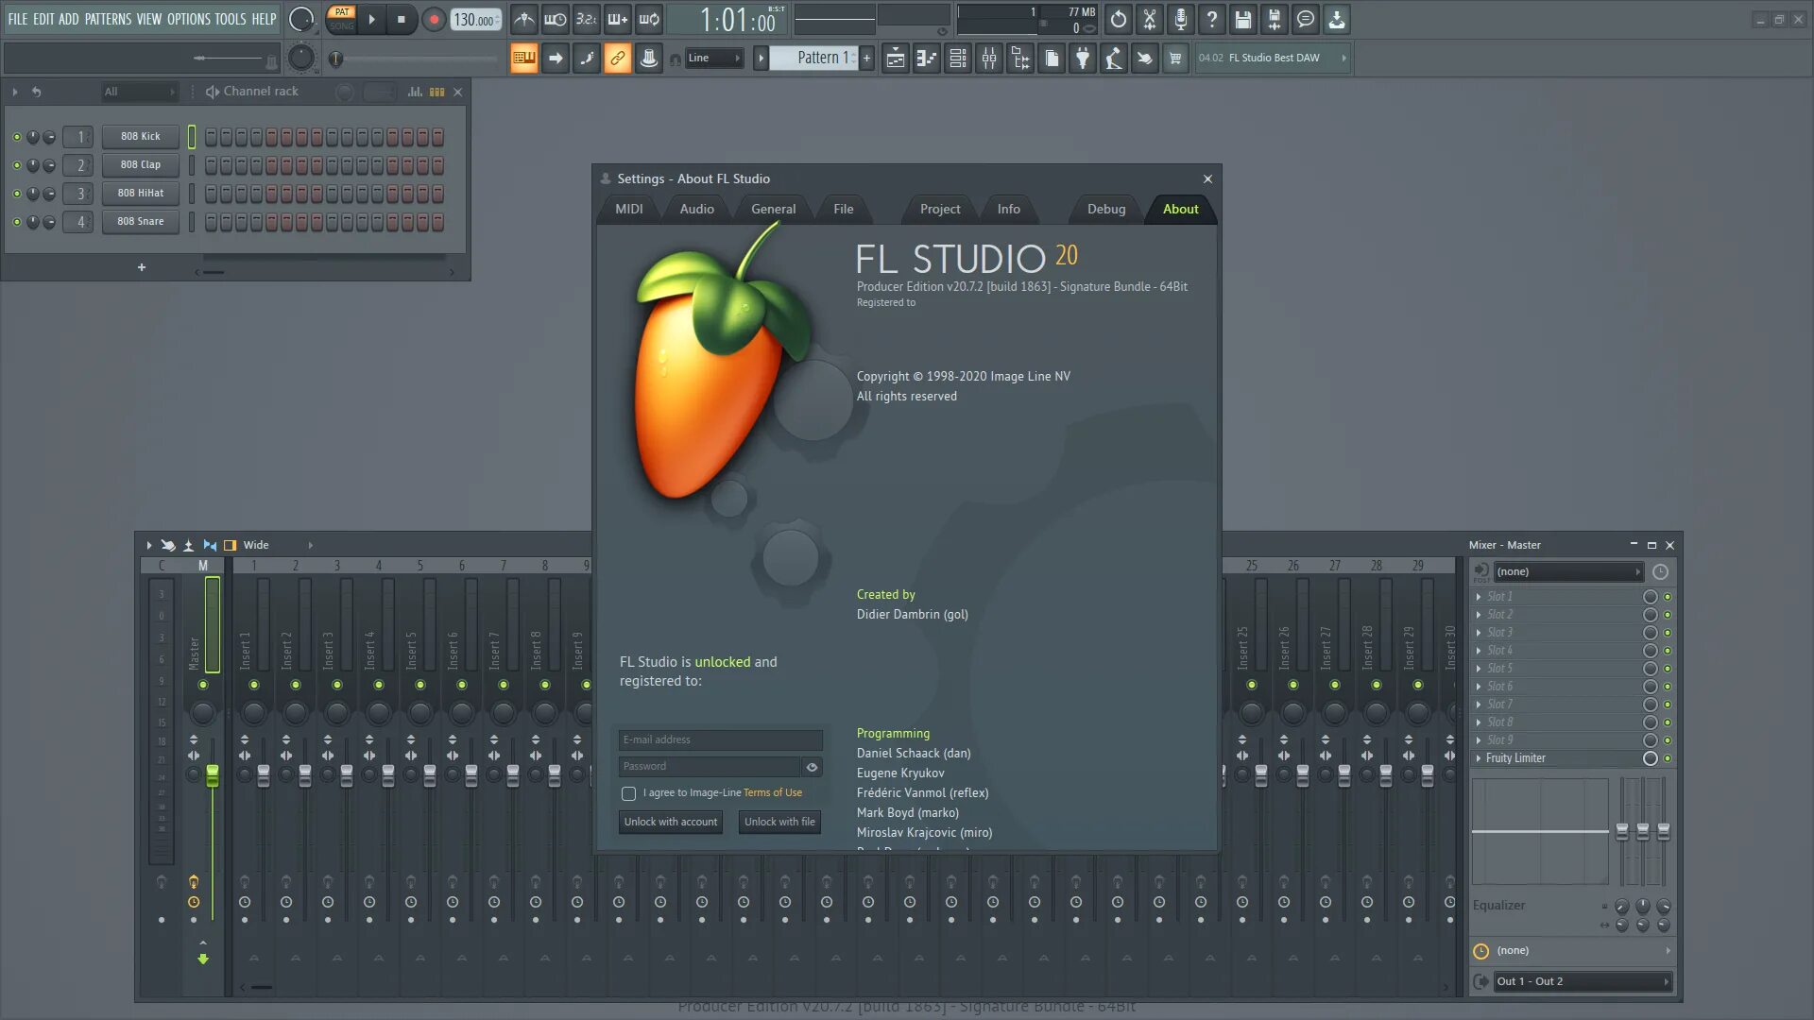The image size is (1814, 1020).
Task: Open the Browser view icon
Action: point(1020,59)
